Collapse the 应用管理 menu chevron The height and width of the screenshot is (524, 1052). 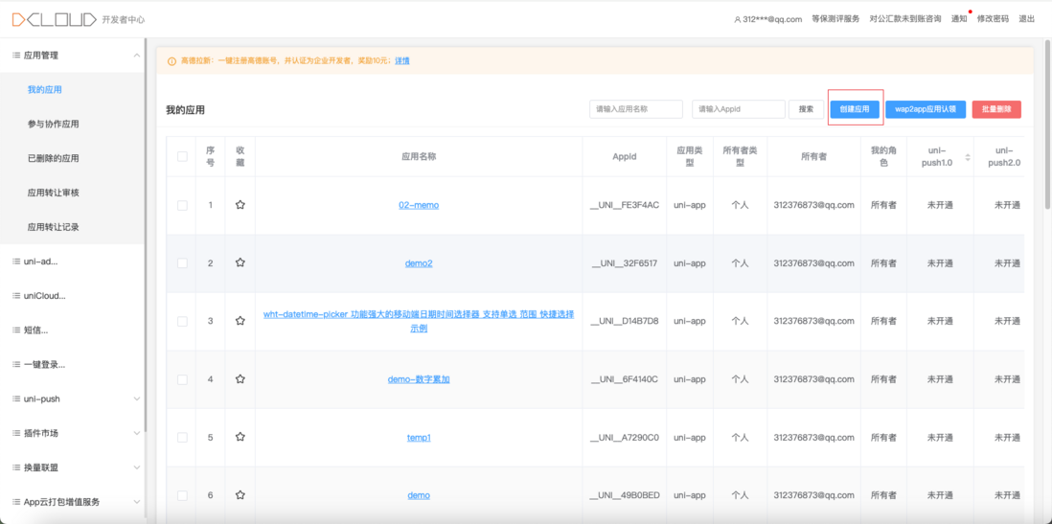137,55
